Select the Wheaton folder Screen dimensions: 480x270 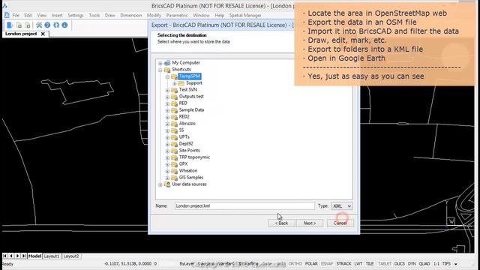pos(188,170)
